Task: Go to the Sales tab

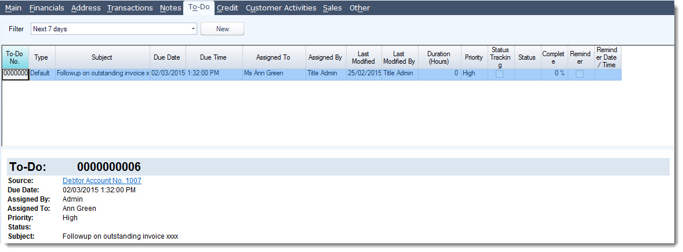Action: (332, 8)
